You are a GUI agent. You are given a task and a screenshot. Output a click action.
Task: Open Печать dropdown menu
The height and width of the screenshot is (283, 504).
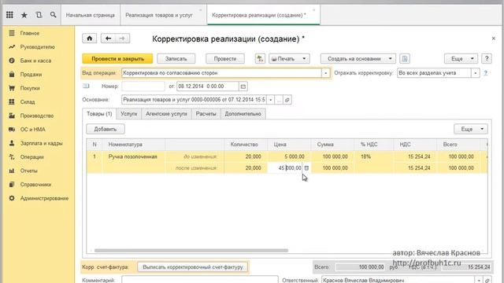289,59
